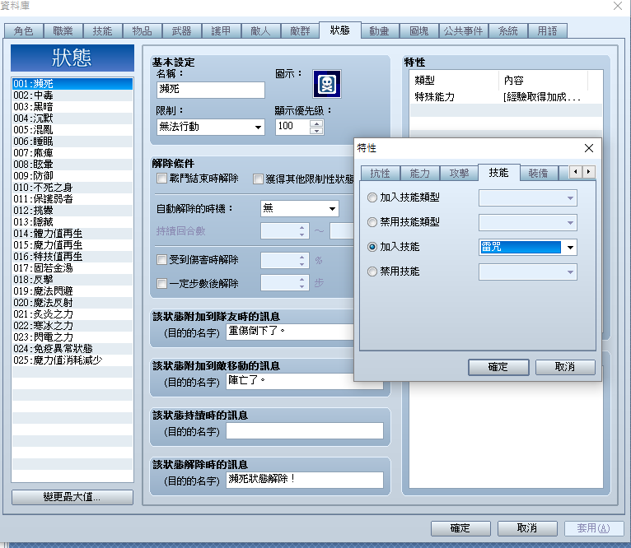Close the 特性 dialog window
Image resolution: width=631 pixels, height=548 pixels.
click(589, 148)
